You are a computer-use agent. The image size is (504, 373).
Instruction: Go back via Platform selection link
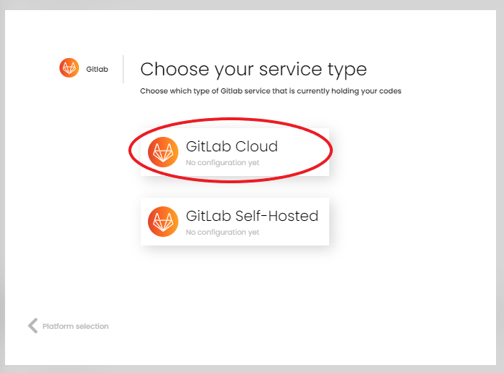click(75, 327)
